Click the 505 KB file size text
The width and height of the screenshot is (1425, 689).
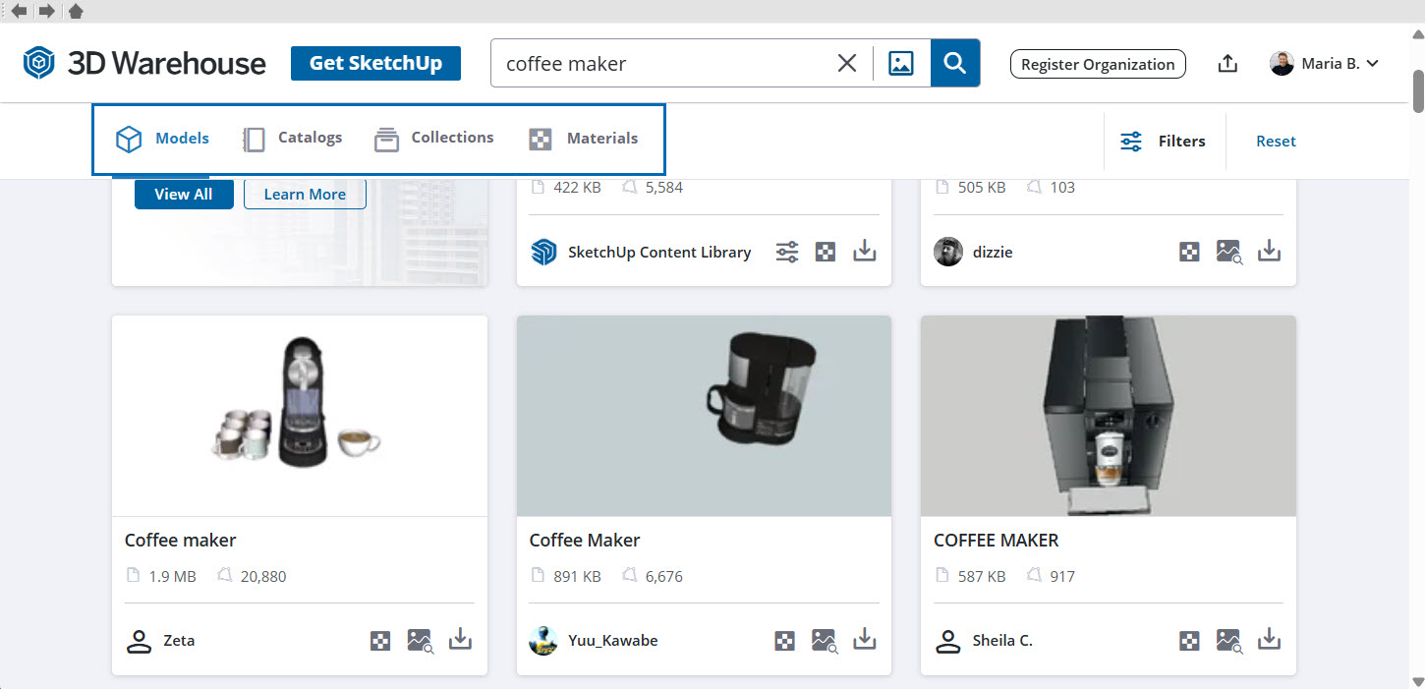[982, 188]
